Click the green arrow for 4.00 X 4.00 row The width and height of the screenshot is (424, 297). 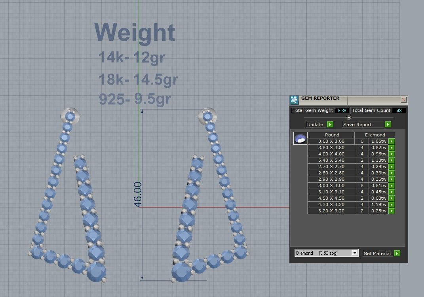[x=391, y=154]
